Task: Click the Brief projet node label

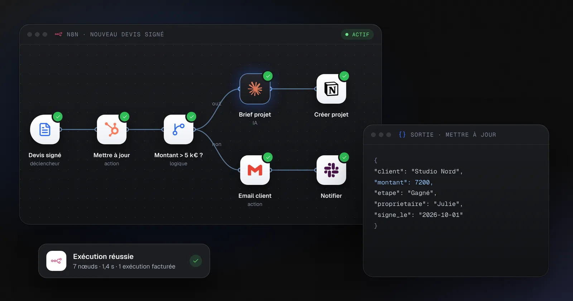Action: (x=255, y=115)
